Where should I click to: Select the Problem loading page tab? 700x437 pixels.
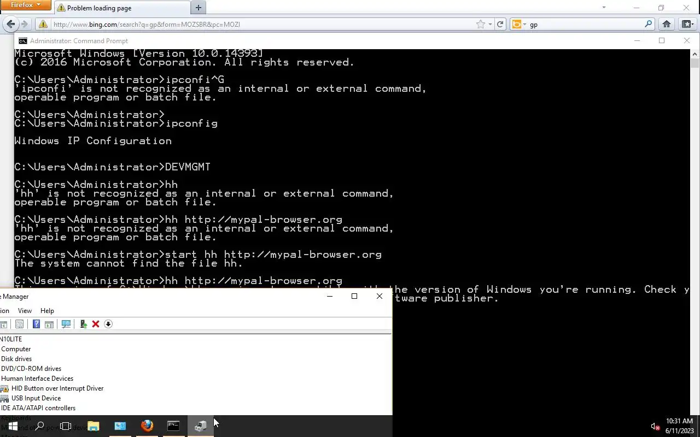point(121,8)
